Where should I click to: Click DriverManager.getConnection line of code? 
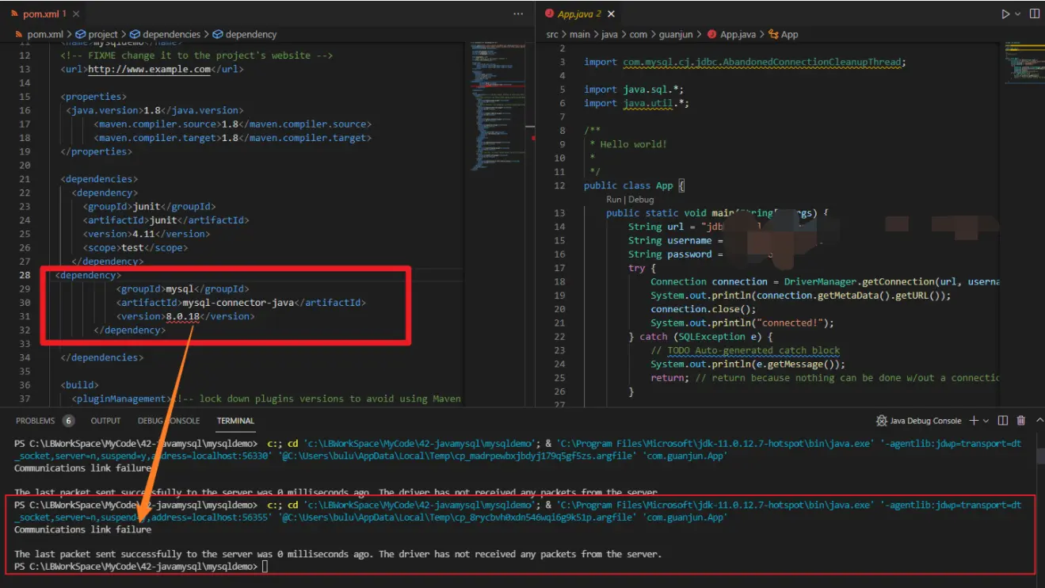pos(824,281)
